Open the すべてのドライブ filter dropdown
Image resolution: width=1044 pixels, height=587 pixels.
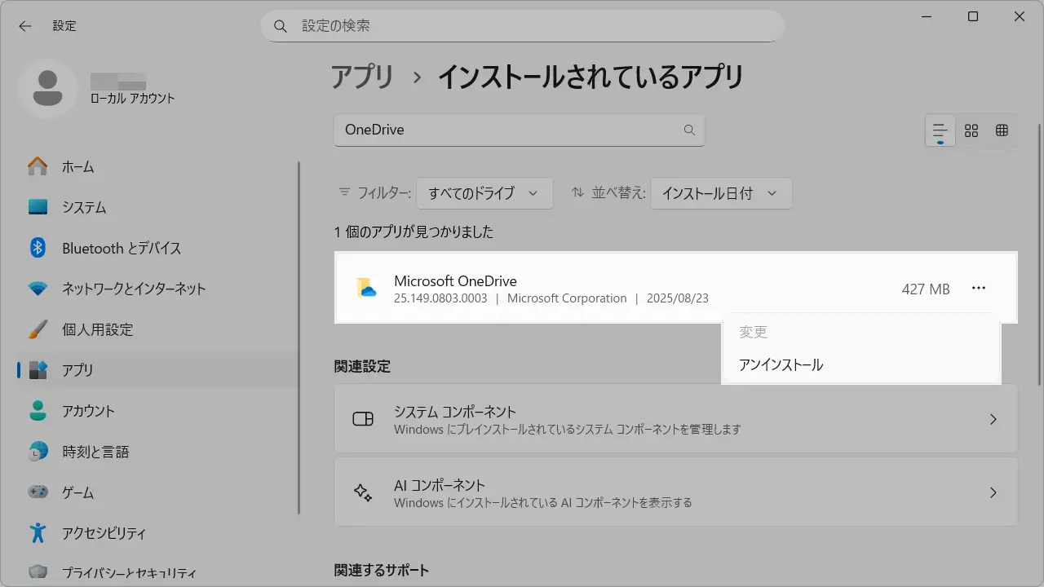(x=484, y=193)
